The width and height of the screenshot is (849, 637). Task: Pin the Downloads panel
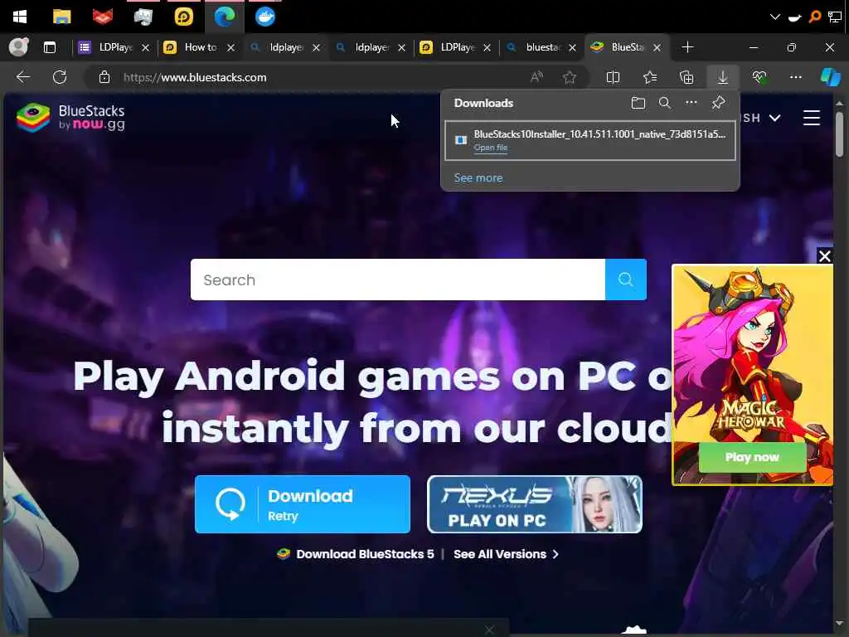tap(718, 102)
